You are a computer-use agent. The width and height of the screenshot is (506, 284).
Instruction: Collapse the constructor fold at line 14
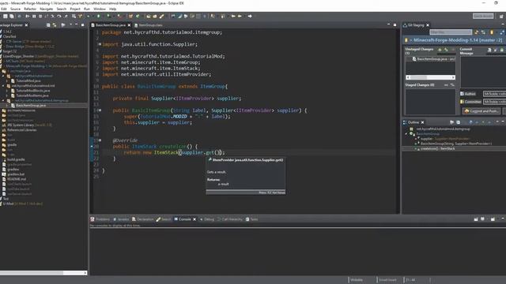point(100,110)
